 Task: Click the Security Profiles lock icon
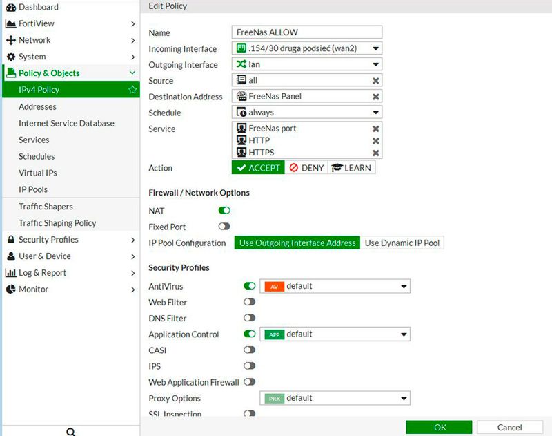pos(11,240)
